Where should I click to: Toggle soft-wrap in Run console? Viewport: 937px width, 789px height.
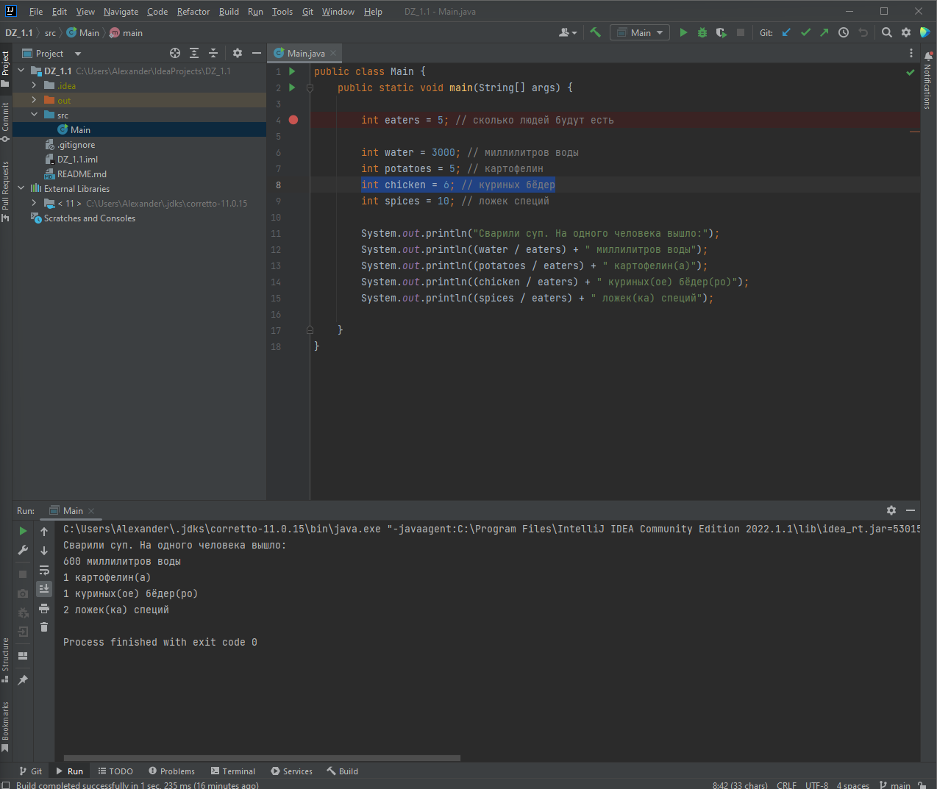coord(44,570)
